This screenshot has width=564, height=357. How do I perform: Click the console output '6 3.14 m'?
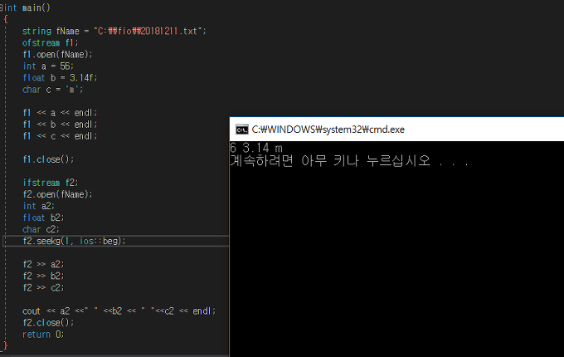(256, 148)
